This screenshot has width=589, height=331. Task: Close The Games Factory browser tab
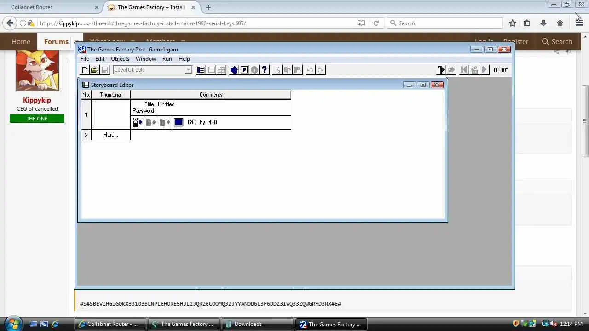coord(193,7)
